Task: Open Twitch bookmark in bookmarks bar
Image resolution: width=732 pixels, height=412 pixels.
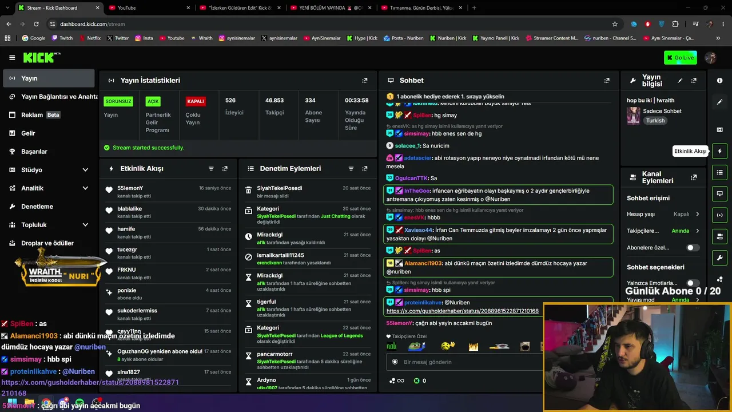Action: 62,38
